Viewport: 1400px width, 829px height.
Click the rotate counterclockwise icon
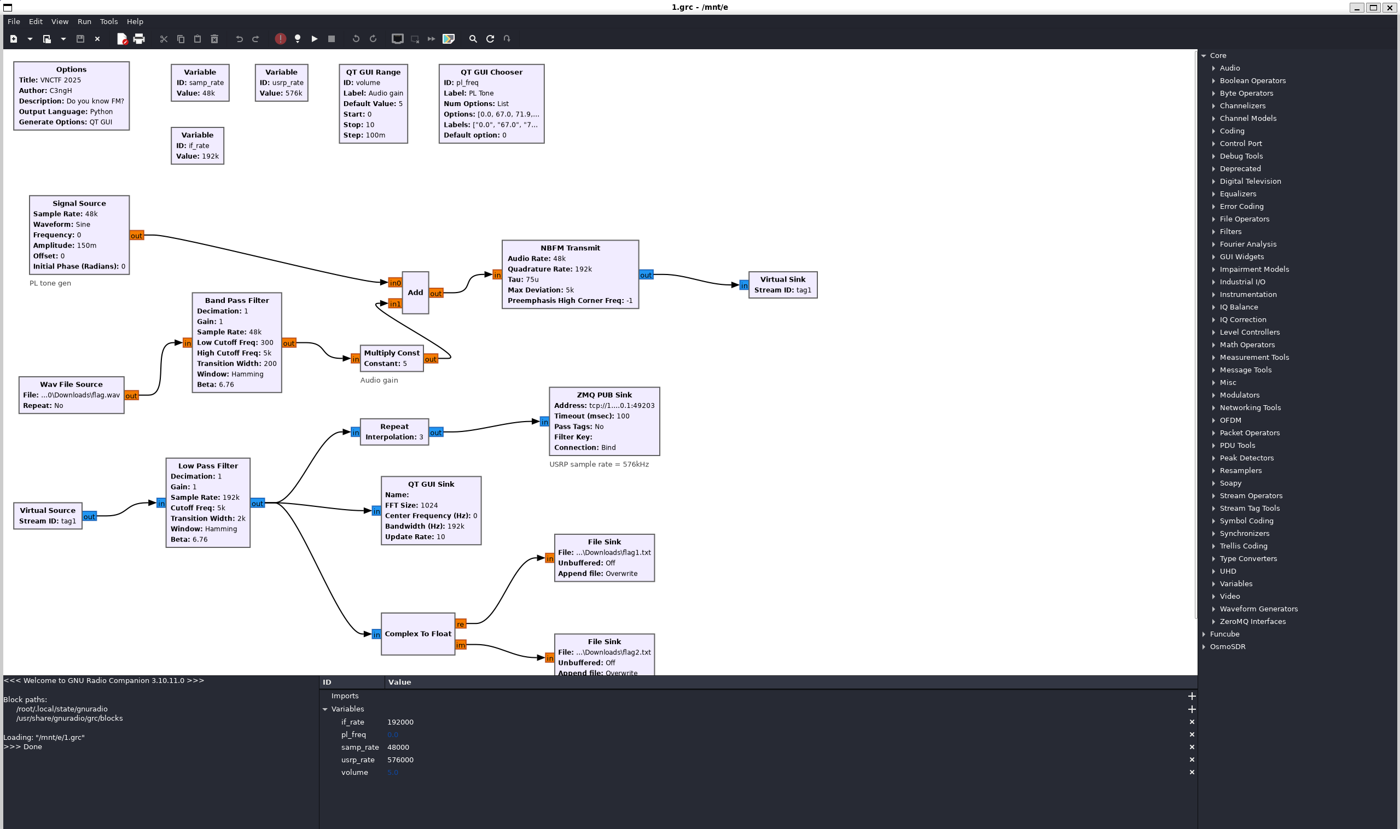(x=356, y=38)
